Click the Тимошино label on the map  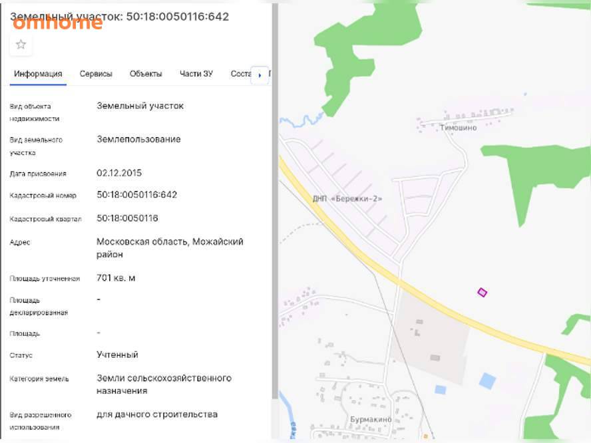click(458, 128)
